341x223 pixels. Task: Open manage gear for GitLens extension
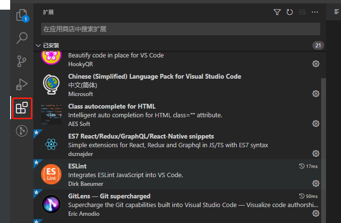(x=316, y=213)
